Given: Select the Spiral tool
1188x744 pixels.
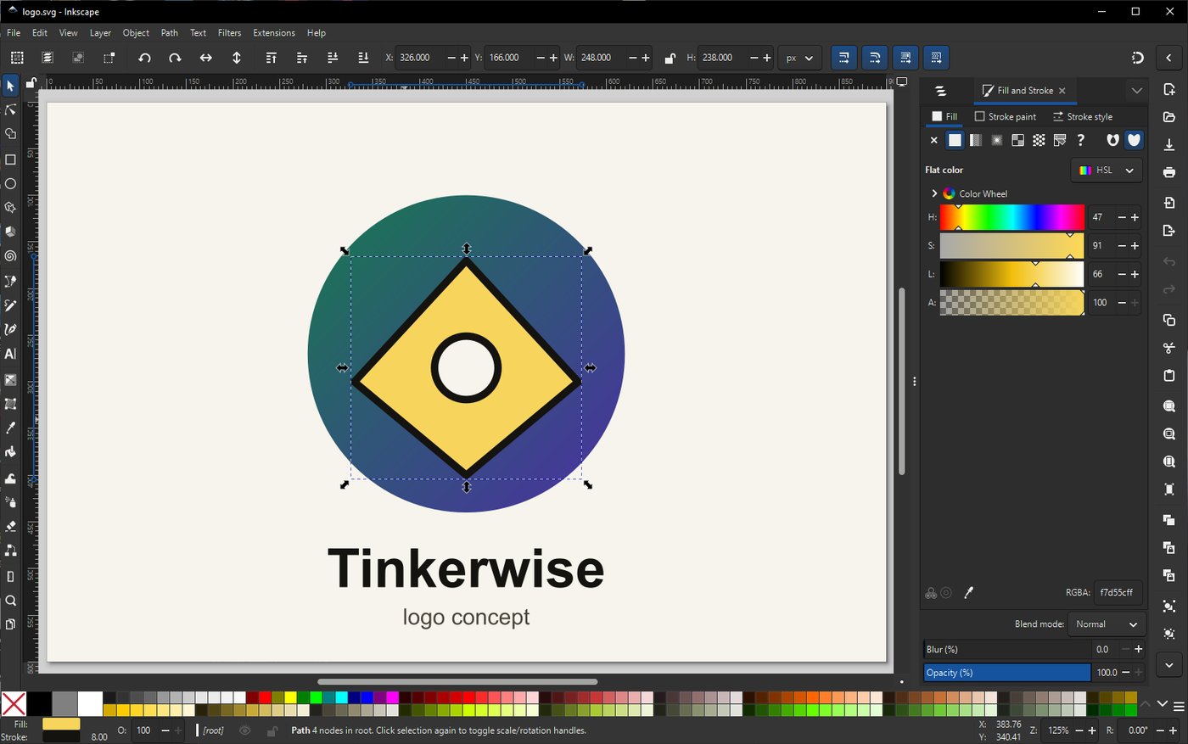Looking at the screenshot, I should click(10, 255).
